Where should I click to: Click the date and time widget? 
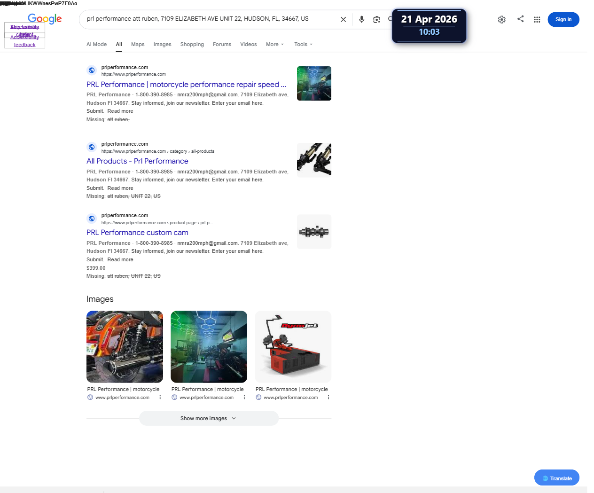[429, 26]
